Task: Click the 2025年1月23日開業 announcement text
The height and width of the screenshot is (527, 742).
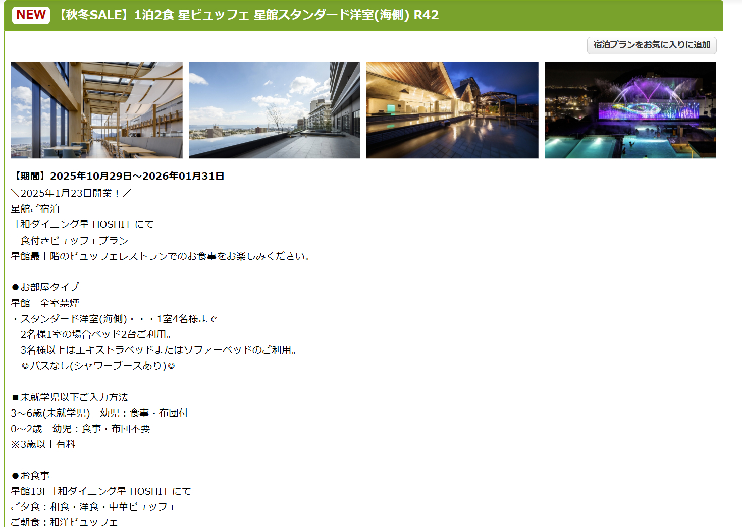Action: point(71,192)
